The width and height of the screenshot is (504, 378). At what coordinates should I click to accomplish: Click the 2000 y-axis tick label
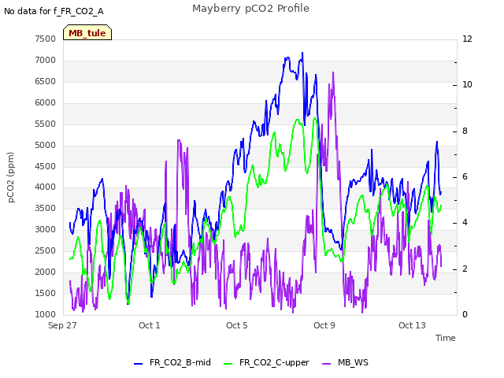46,272
